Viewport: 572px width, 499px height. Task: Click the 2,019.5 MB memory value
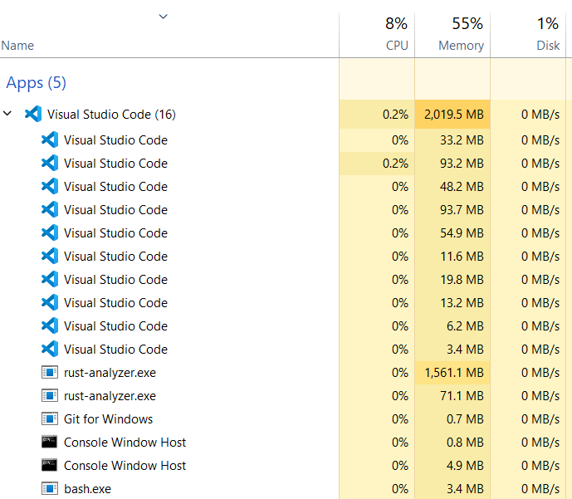coord(454,115)
